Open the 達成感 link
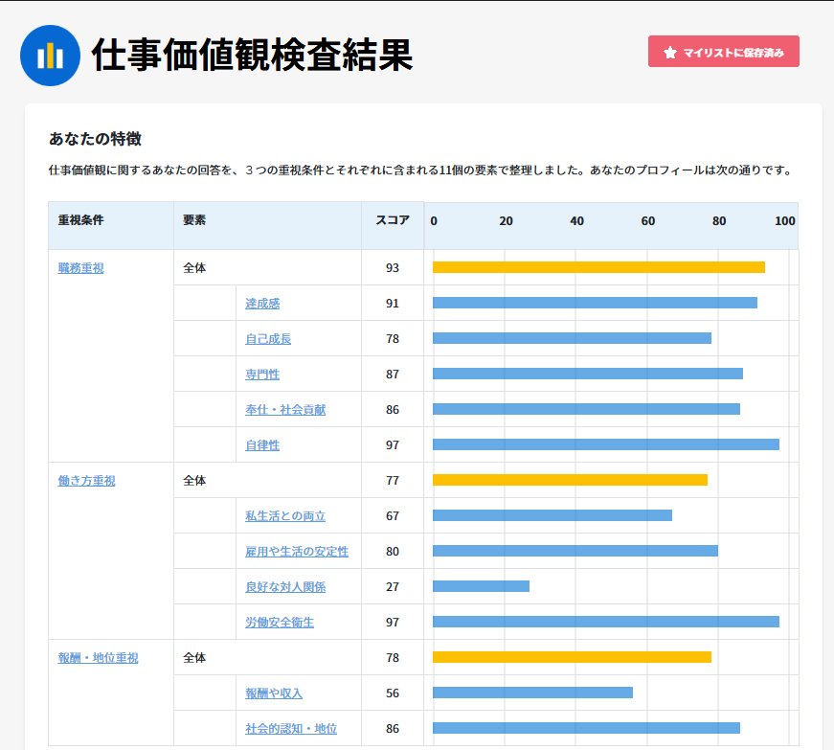This screenshot has width=834, height=750. pyautogui.click(x=262, y=304)
